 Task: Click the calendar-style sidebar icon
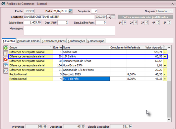point(6,65)
